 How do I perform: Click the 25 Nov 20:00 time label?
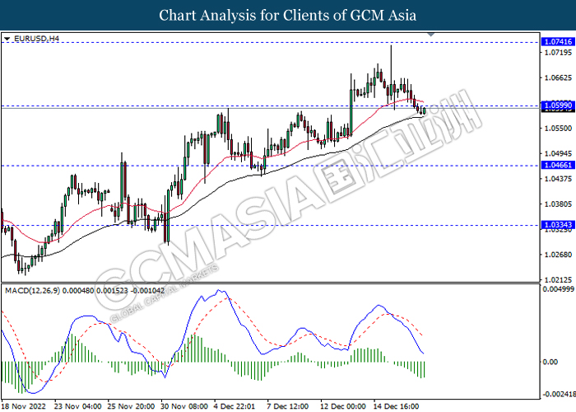(131, 406)
